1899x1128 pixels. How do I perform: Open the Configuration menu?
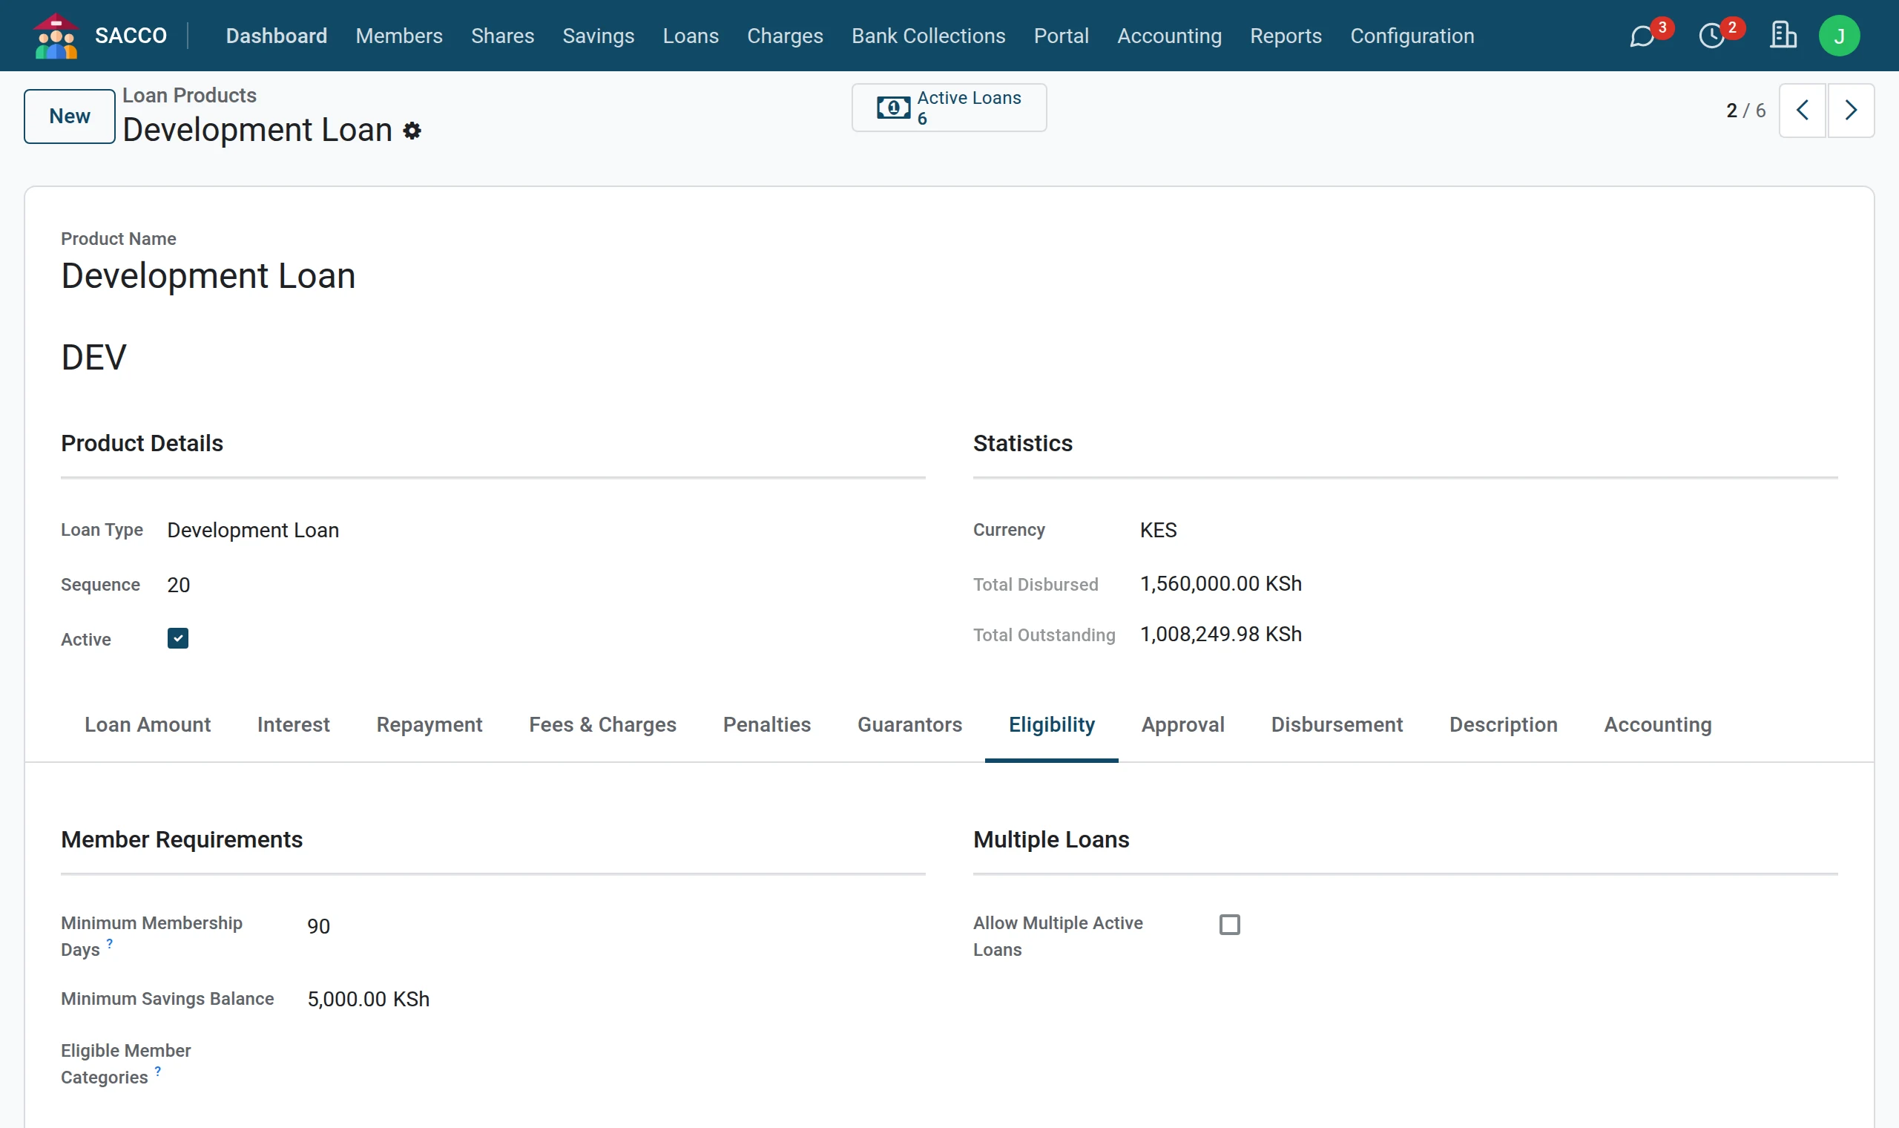click(x=1412, y=36)
